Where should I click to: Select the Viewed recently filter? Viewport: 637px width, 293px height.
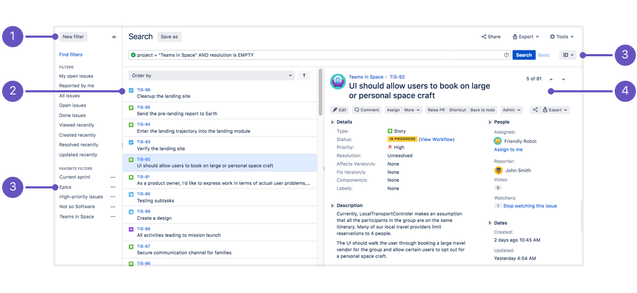click(76, 125)
